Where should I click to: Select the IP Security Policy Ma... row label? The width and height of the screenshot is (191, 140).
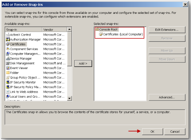[25, 87]
